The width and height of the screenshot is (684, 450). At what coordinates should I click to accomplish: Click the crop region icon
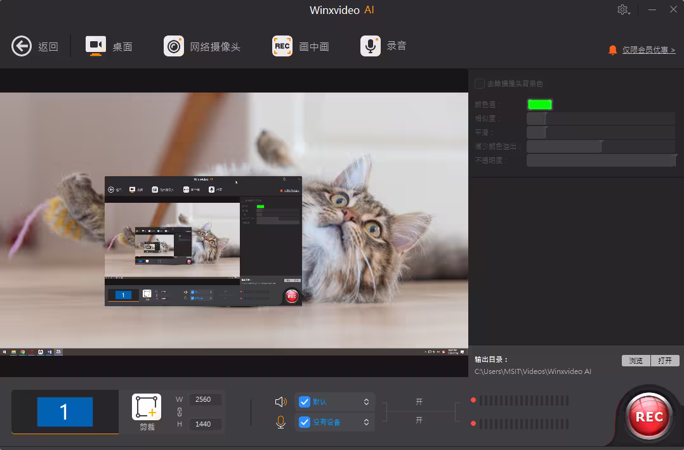tap(147, 407)
